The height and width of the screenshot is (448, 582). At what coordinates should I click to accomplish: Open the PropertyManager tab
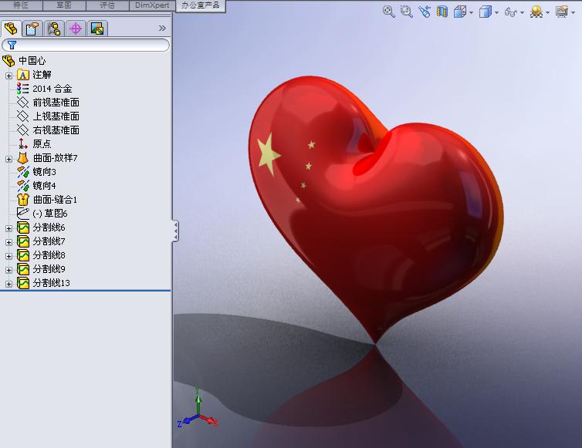point(32,29)
